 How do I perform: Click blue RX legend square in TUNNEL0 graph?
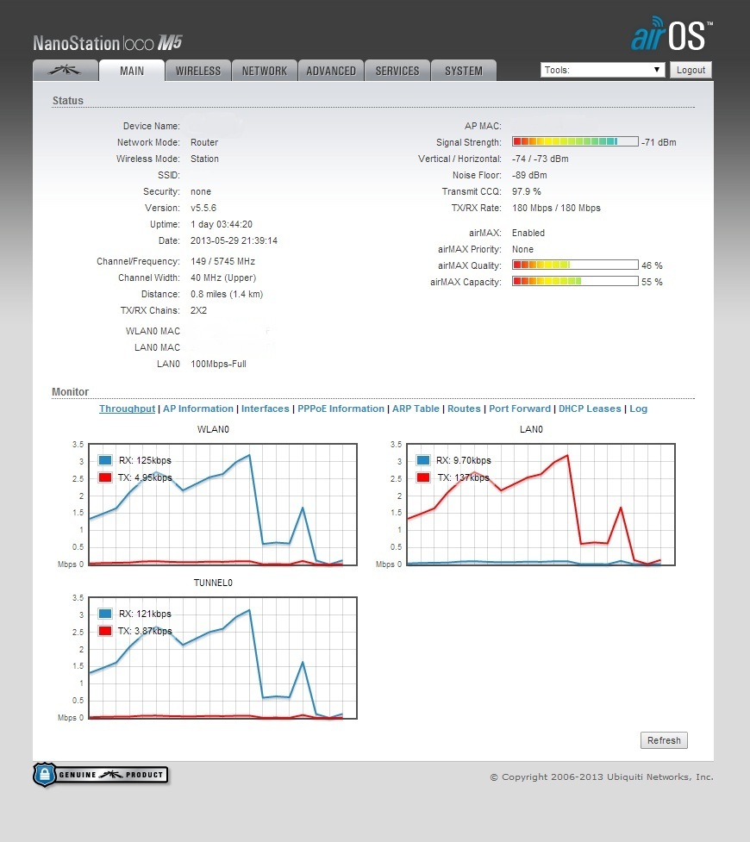coord(105,614)
